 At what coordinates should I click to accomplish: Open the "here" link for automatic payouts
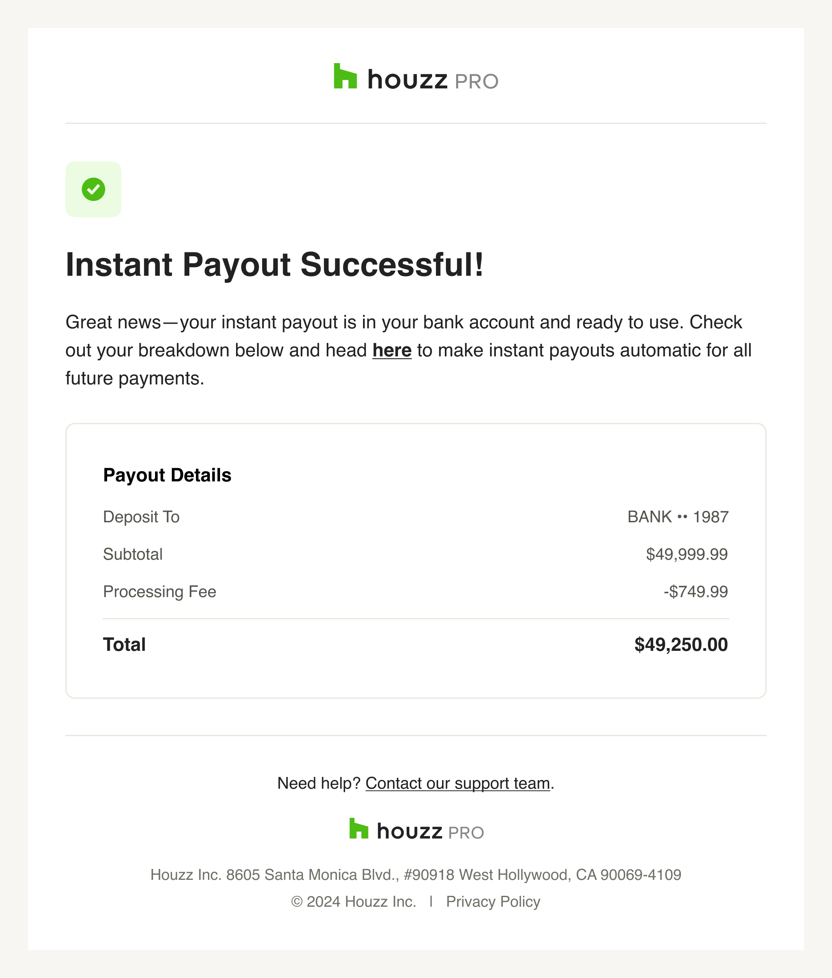click(391, 351)
